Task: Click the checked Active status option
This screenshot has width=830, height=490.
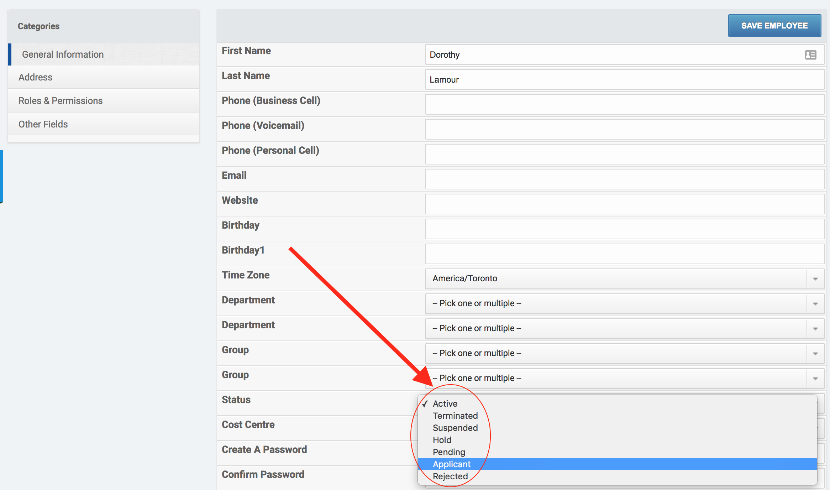Action: tap(445, 403)
